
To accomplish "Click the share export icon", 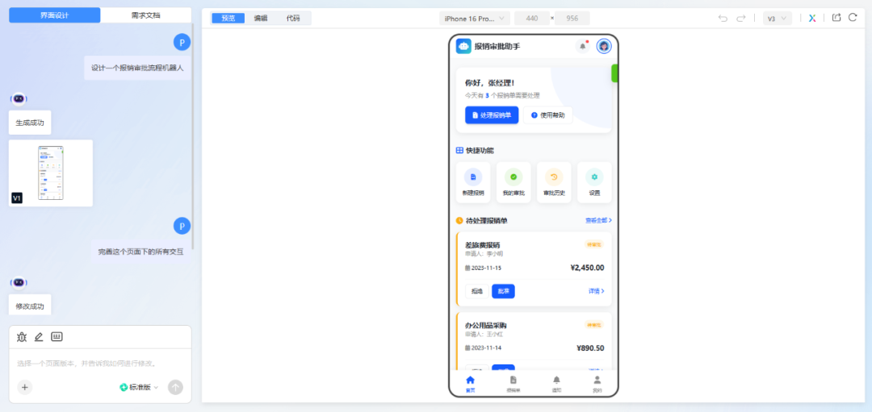I will [x=836, y=18].
